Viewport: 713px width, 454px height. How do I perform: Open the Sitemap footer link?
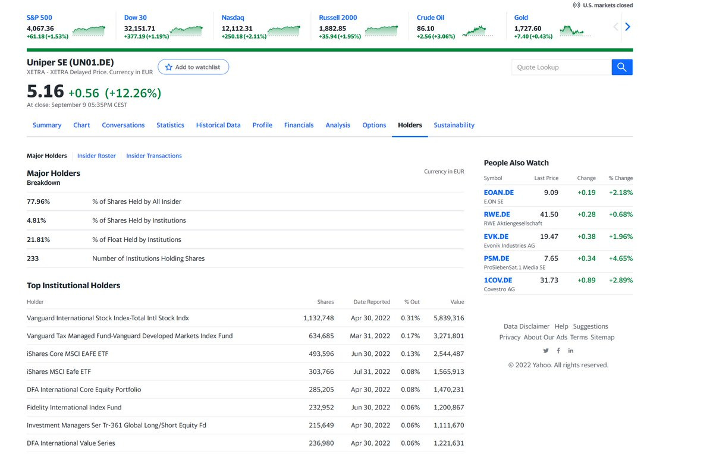pos(602,337)
